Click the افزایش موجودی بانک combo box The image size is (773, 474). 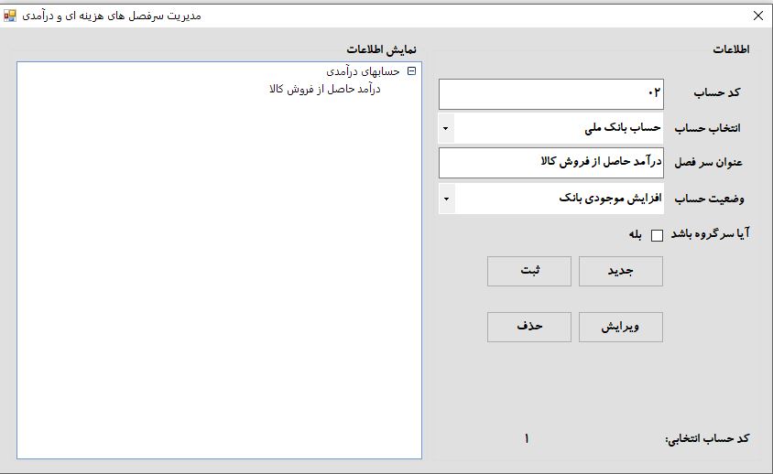tap(551, 199)
